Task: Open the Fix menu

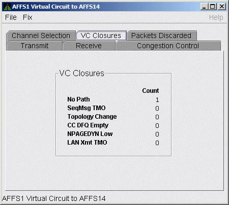Action: point(27,17)
